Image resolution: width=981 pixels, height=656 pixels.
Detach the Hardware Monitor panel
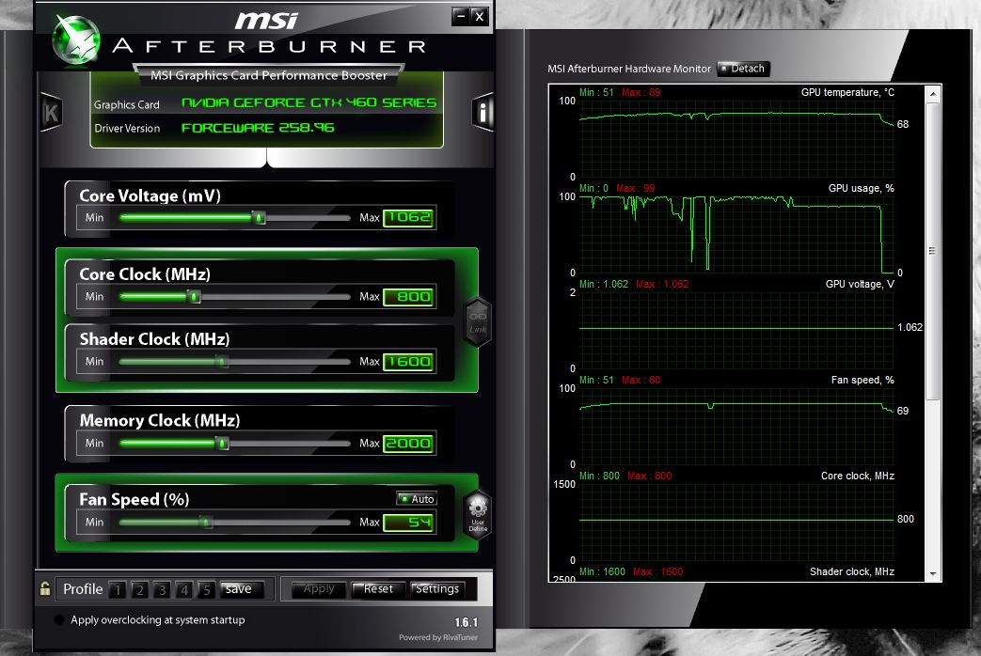(743, 69)
